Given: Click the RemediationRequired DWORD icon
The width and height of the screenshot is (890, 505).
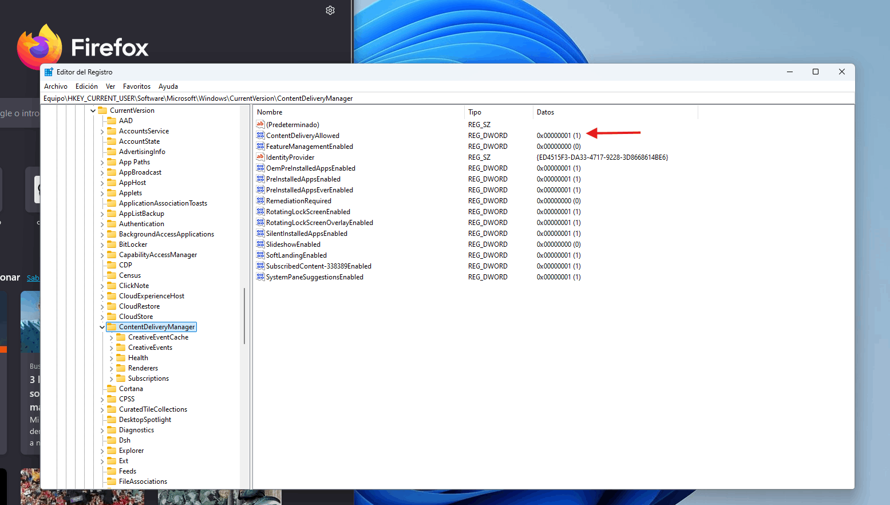Looking at the screenshot, I should [x=260, y=200].
